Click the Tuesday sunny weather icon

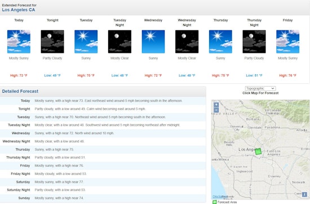[x=86, y=42]
